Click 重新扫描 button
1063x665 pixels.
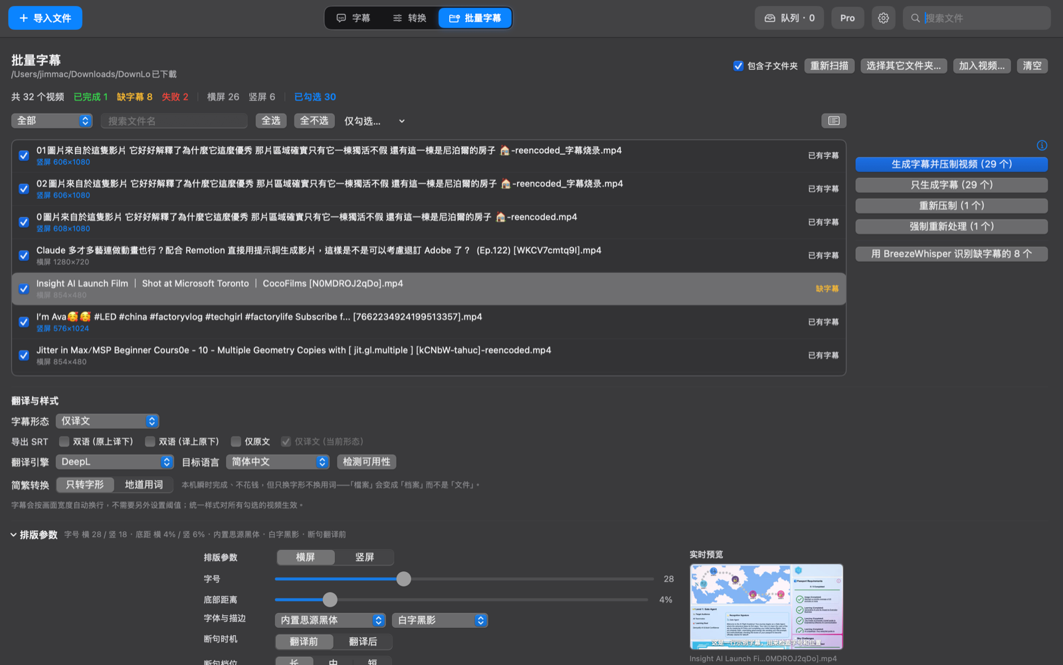pyautogui.click(x=829, y=66)
